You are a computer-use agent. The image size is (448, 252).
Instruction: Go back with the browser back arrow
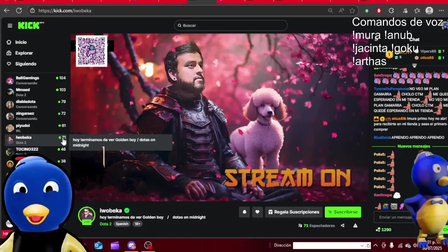[7, 10]
